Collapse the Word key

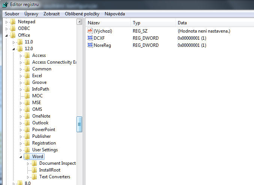point(21,157)
